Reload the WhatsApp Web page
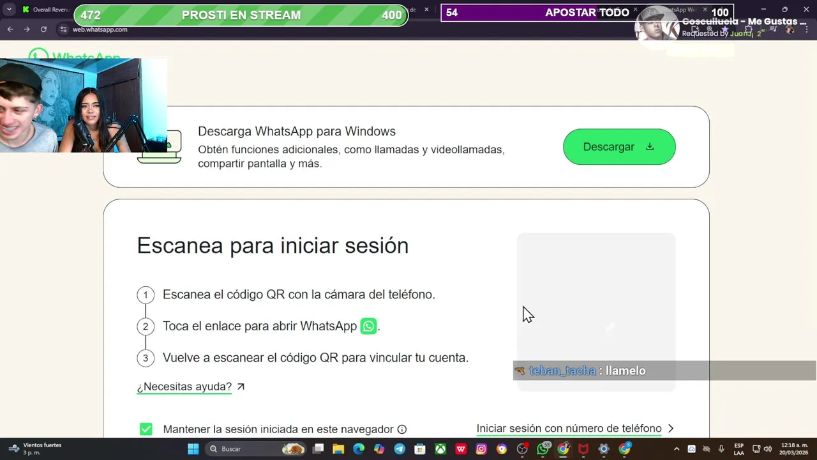 click(x=43, y=29)
